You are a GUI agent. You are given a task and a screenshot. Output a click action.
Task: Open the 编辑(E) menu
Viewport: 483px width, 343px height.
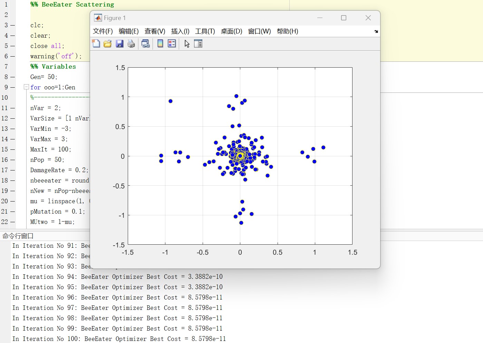[x=129, y=31]
